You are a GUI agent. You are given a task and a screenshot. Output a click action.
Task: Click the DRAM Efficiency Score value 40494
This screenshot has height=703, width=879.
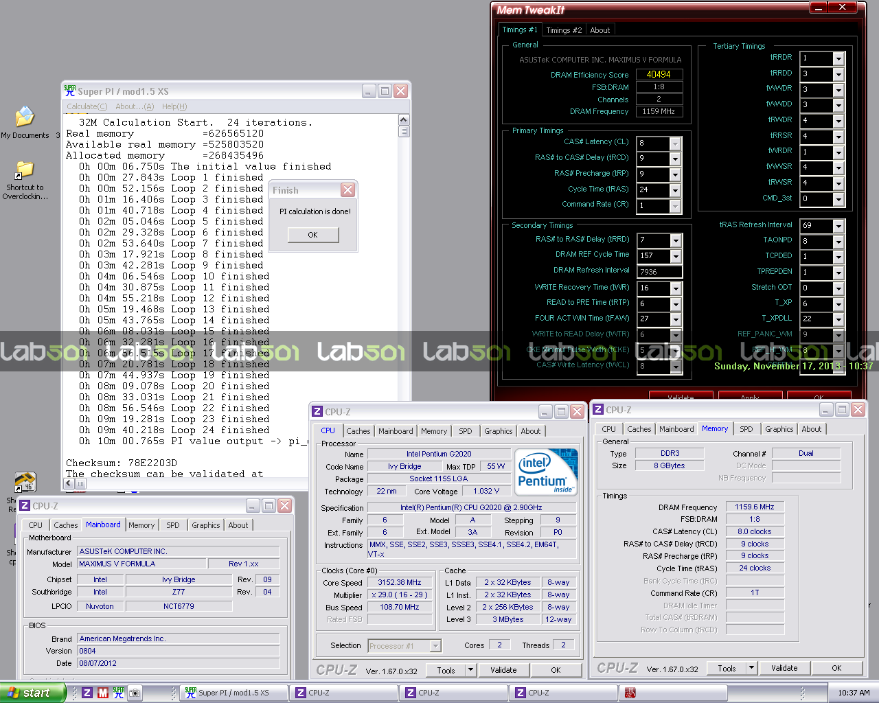(659, 74)
